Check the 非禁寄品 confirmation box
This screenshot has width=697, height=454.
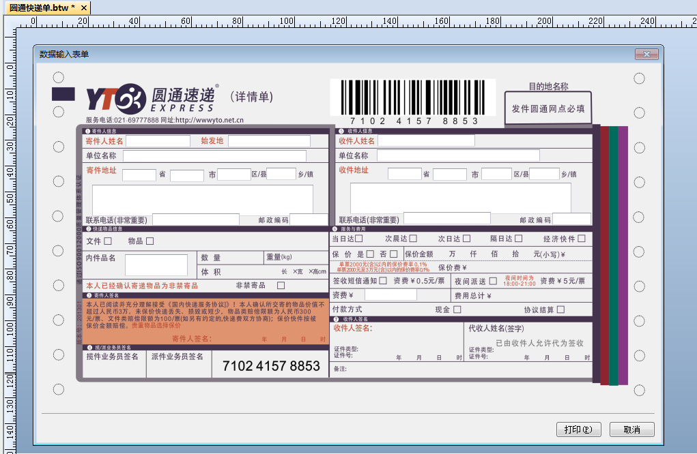coord(281,286)
